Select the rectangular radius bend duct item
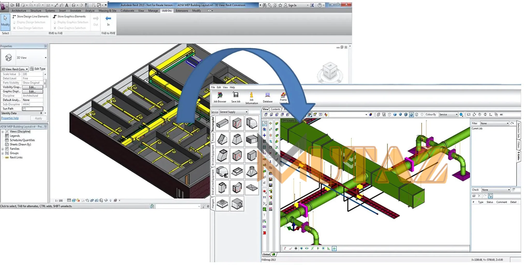Viewport: 524px width, 265px height. (252, 123)
